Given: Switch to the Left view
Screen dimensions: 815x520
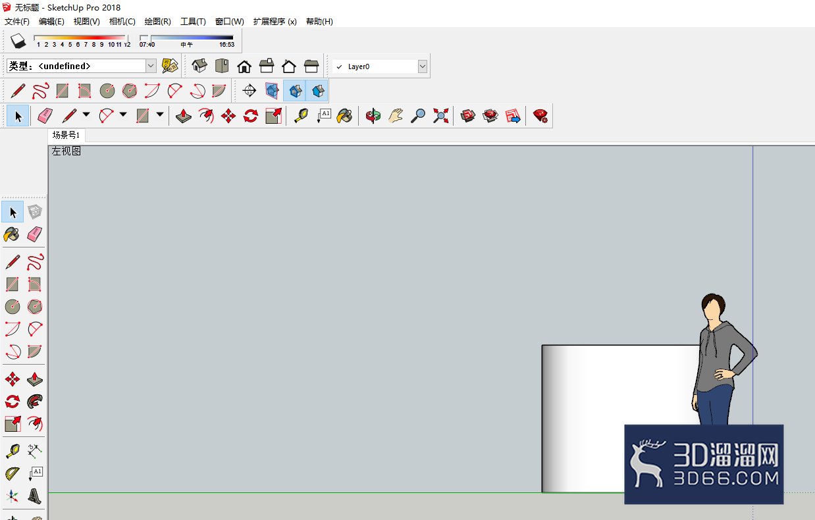Looking at the screenshot, I should 311,66.
